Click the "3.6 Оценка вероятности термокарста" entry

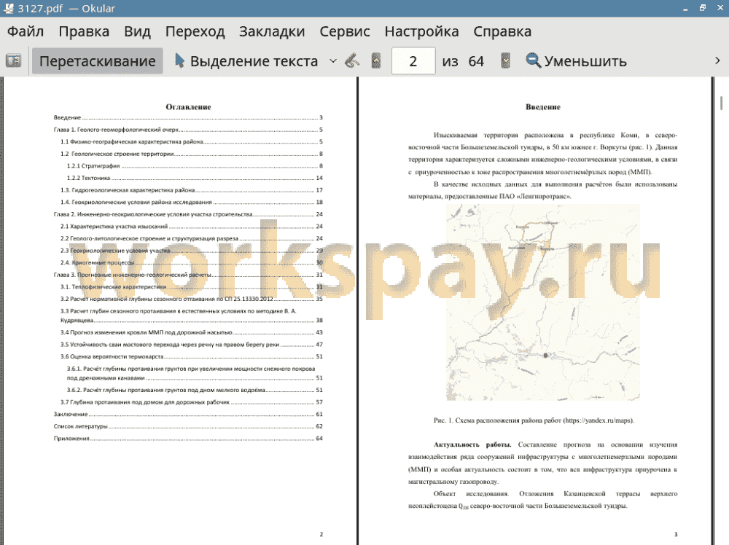click(x=192, y=356)
